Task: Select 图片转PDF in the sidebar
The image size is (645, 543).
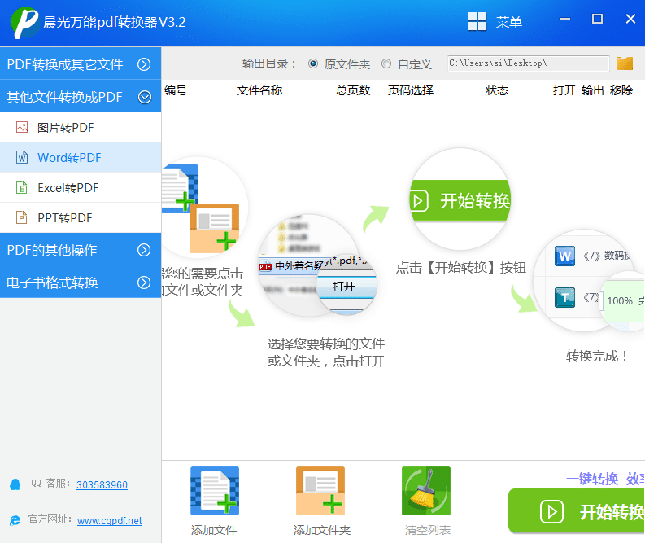Action: [81, 127]
